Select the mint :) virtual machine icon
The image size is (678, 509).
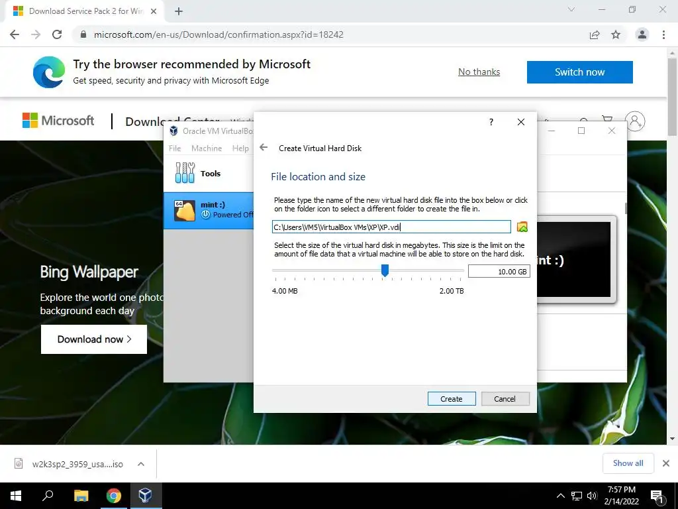click(185, 210)
